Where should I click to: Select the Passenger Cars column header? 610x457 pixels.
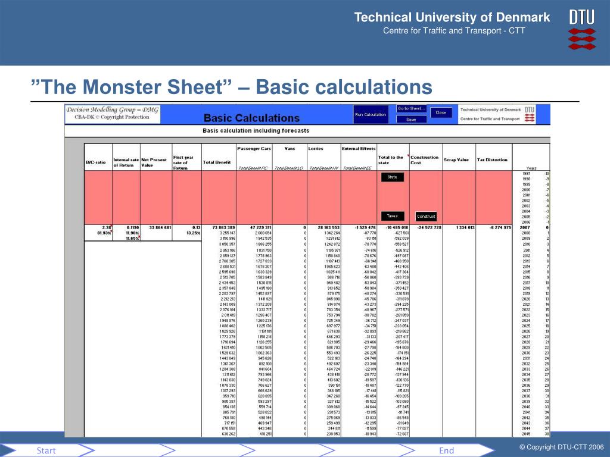pyautogui.click(x=254, y=148)
